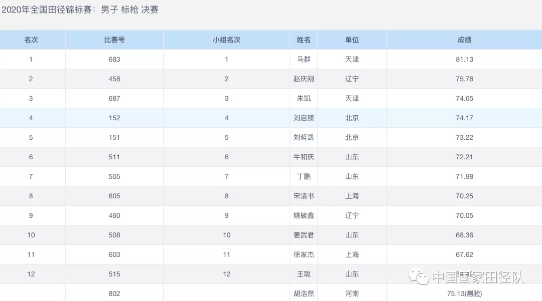The width and height of the screenshot is (542, 301).
Task: Click bib number 802
Action: coord(114,293)
